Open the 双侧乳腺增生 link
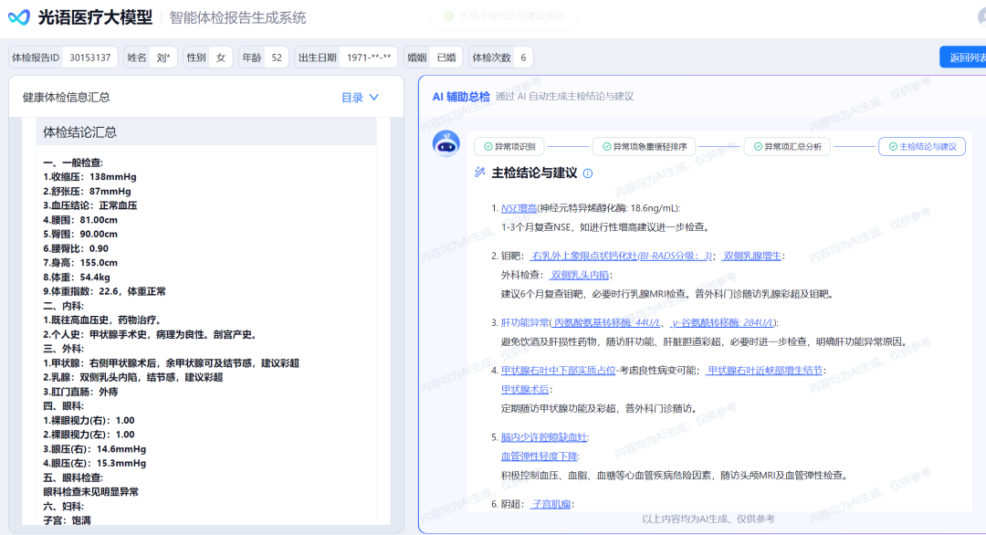The image size is (986, 535). click(752, 256)
